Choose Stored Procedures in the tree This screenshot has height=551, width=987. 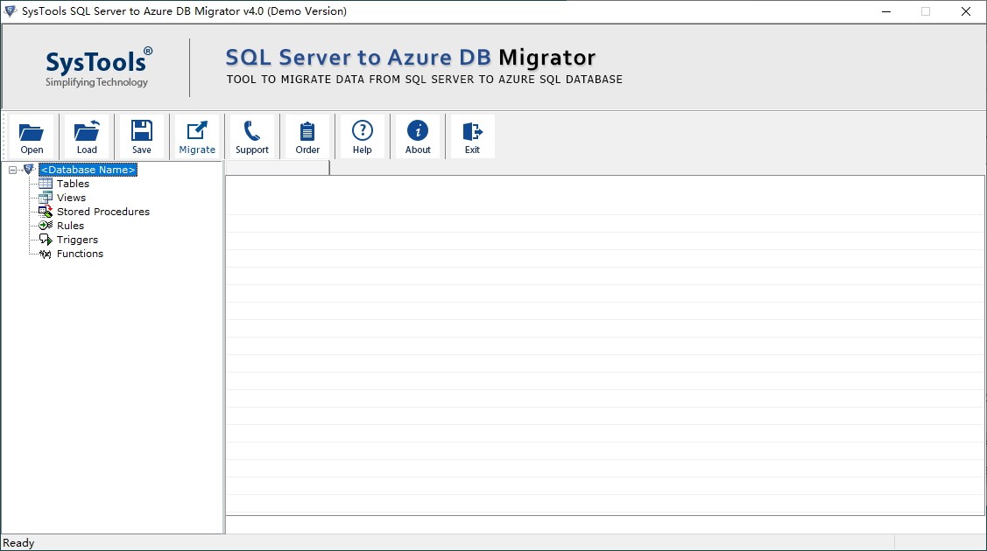(102, 212)
